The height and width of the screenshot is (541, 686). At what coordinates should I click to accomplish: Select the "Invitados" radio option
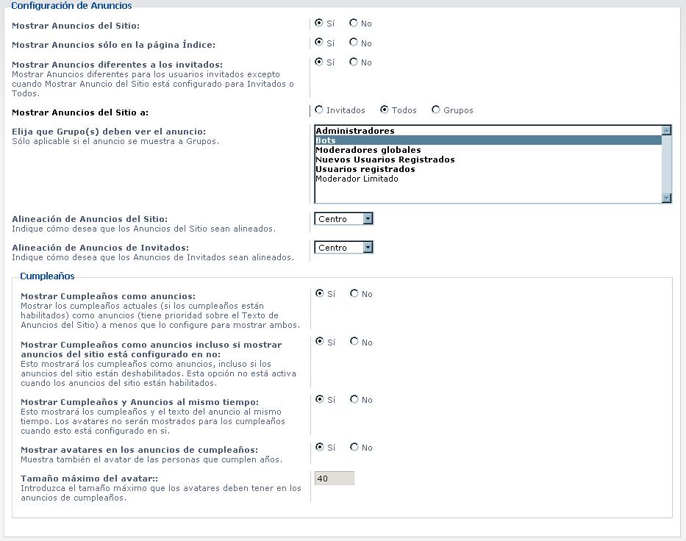tap(318, 110)
